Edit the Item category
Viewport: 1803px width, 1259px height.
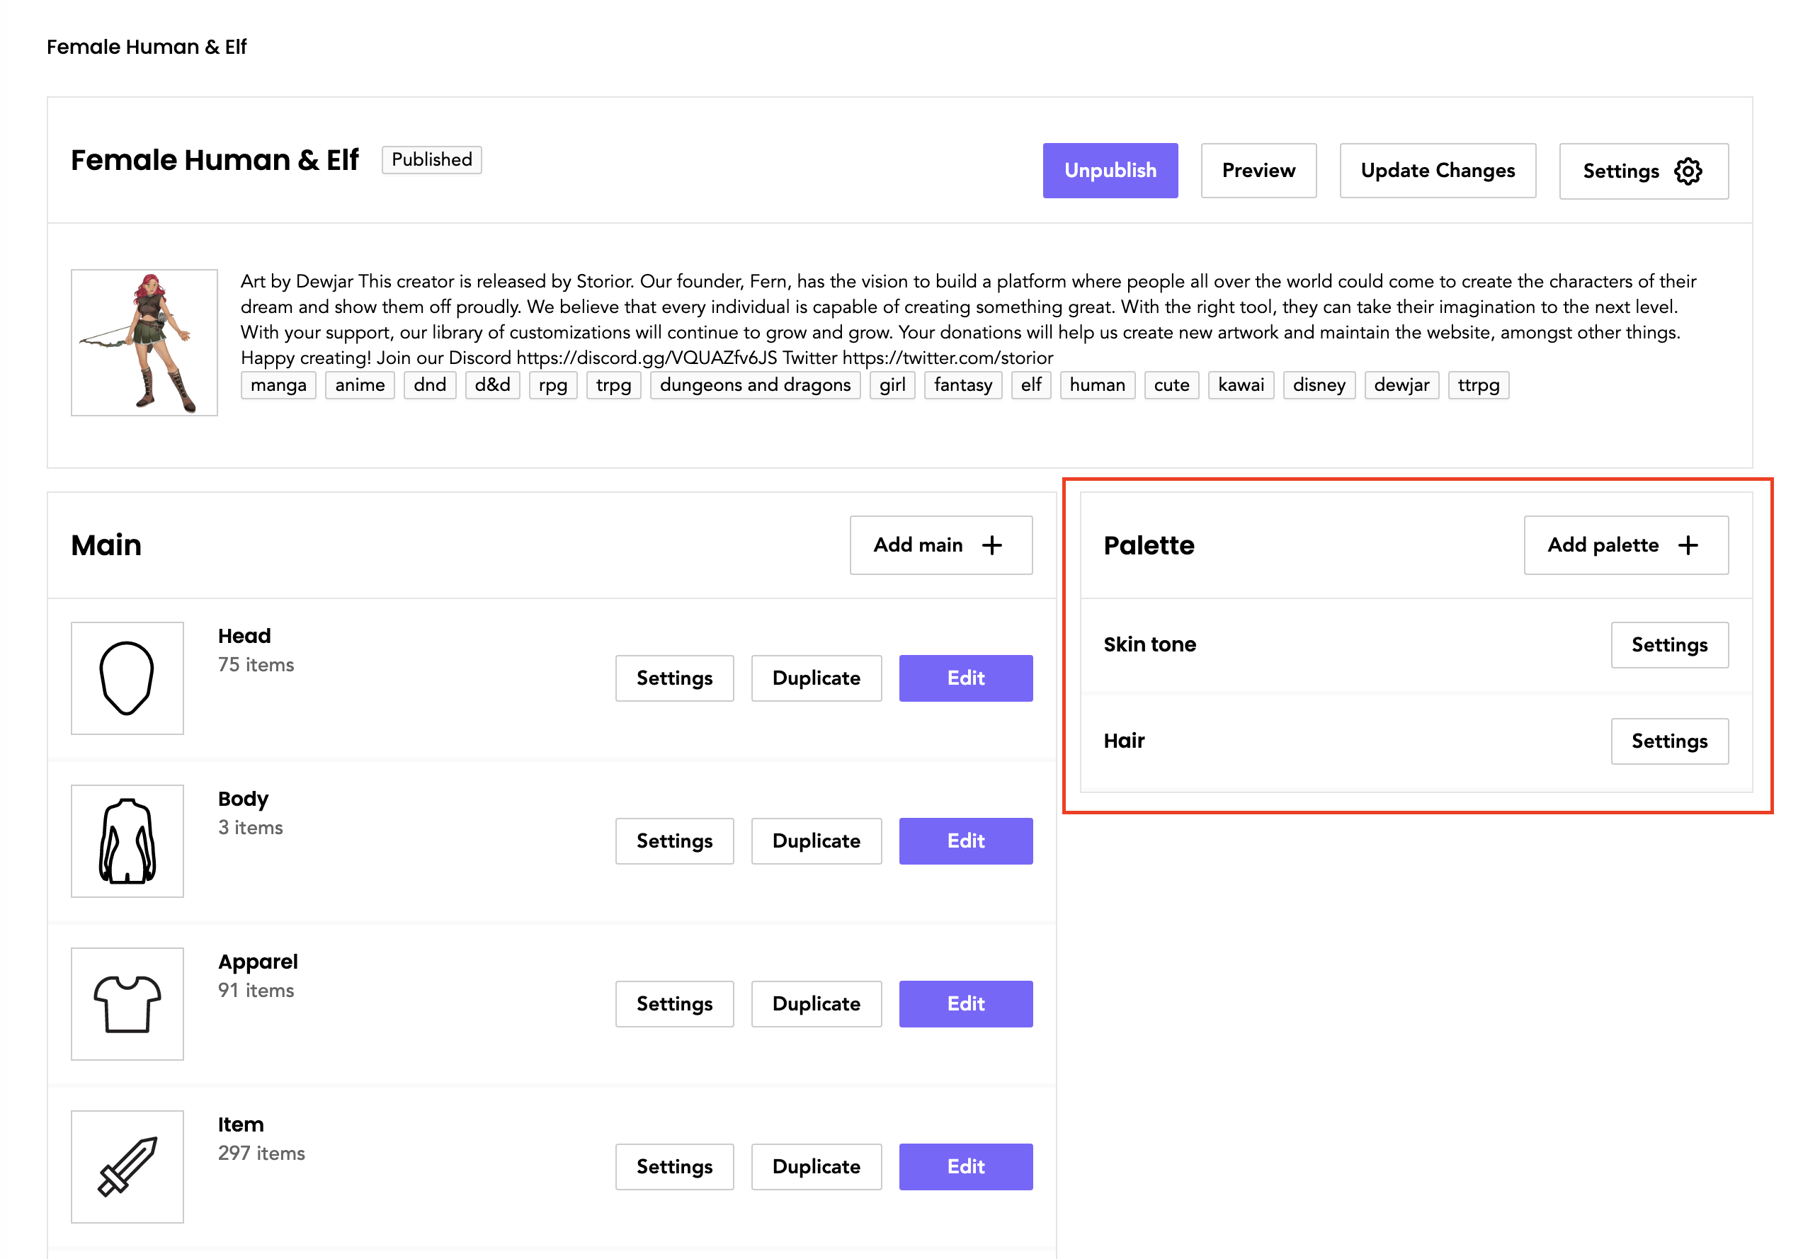(965, 1166)
